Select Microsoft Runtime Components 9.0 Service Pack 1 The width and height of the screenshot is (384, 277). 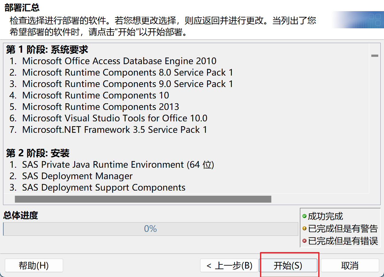121,84
